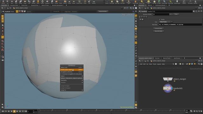Switch to the Performance Monitor tab
Screen dimensions: 203x114
[x=160, y=5]
